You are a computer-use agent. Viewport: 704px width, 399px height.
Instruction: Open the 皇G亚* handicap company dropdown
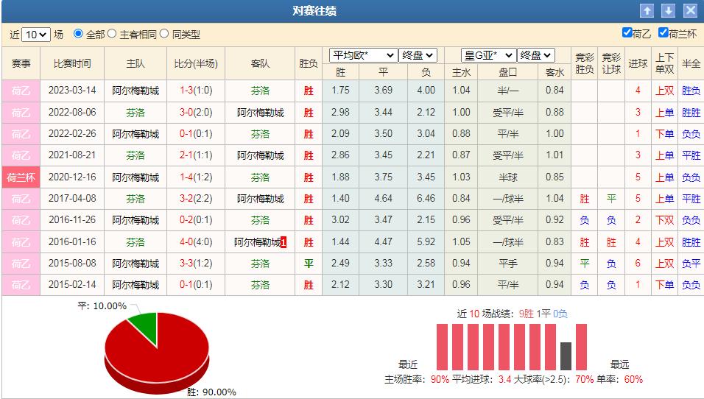pos(488,55)
